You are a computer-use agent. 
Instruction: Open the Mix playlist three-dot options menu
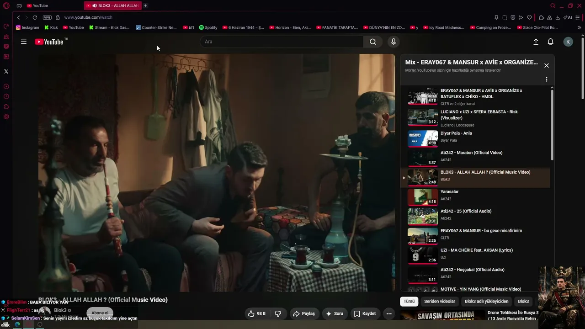coord(546,79)
